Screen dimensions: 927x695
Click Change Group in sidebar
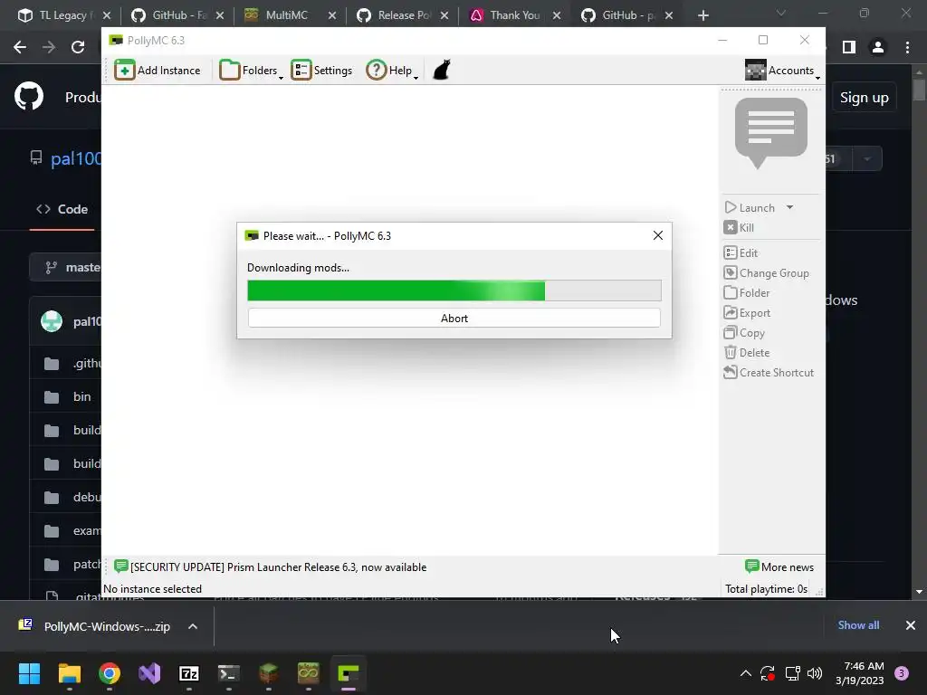[766, 273]
